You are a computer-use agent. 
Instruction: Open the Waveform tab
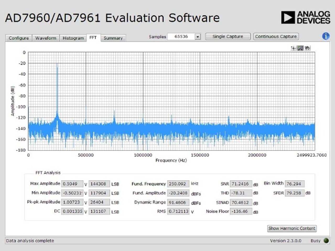46,38
